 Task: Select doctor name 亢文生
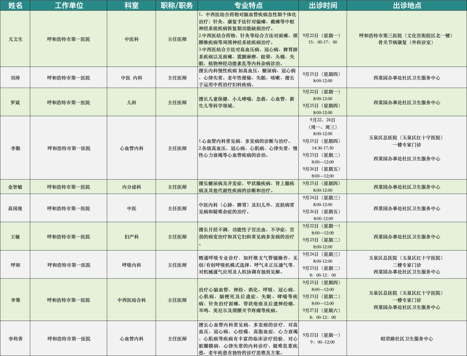15,39
